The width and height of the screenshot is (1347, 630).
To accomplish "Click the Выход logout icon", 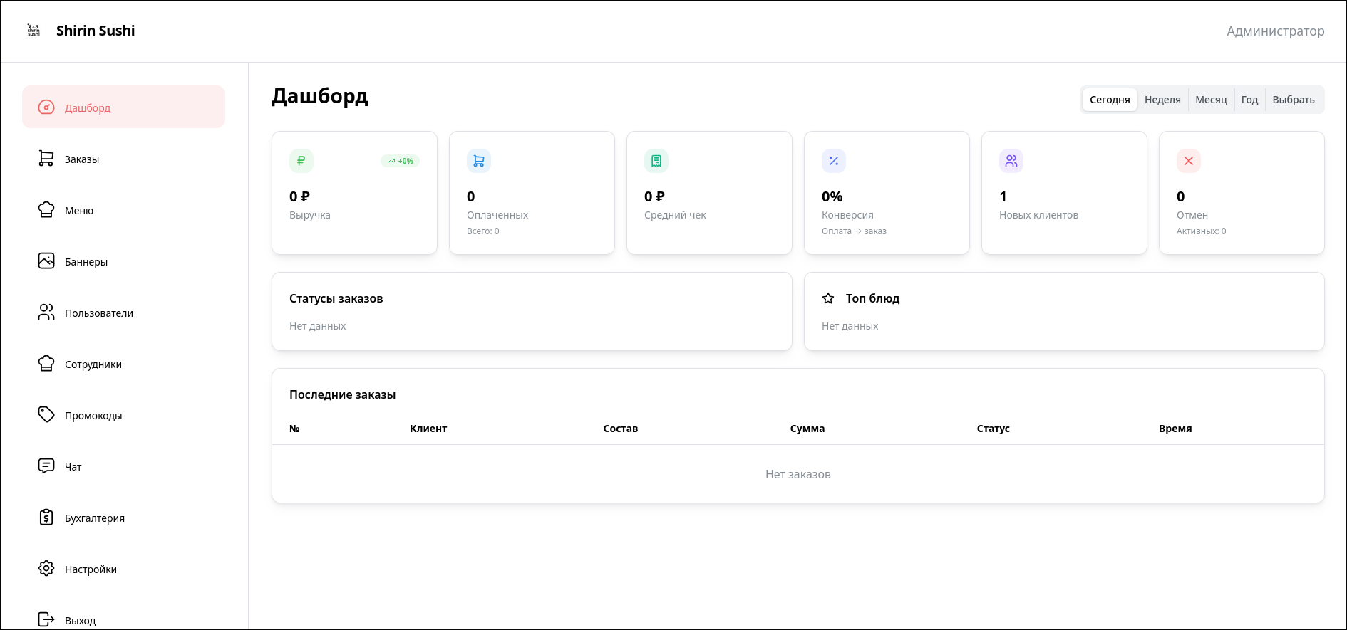I will pos(46,619).
